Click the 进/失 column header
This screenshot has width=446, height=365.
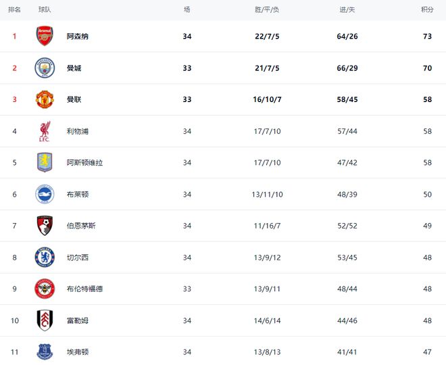[x=347, y=9]
